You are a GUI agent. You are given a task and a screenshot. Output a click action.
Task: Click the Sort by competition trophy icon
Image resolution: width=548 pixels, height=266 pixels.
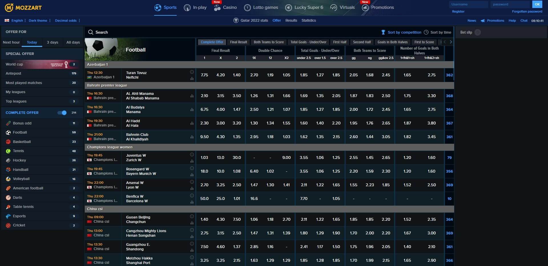[x=383, y=32]
